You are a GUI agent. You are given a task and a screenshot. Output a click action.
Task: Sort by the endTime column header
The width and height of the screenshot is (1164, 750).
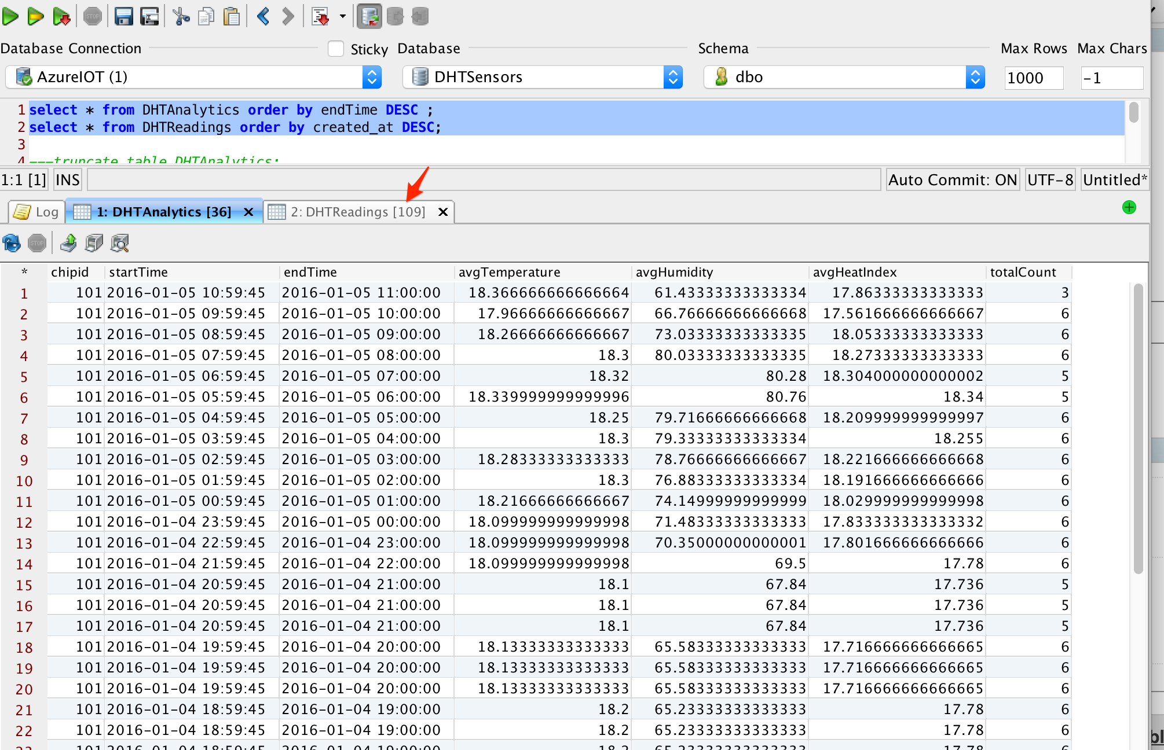(x=367, y=272)
